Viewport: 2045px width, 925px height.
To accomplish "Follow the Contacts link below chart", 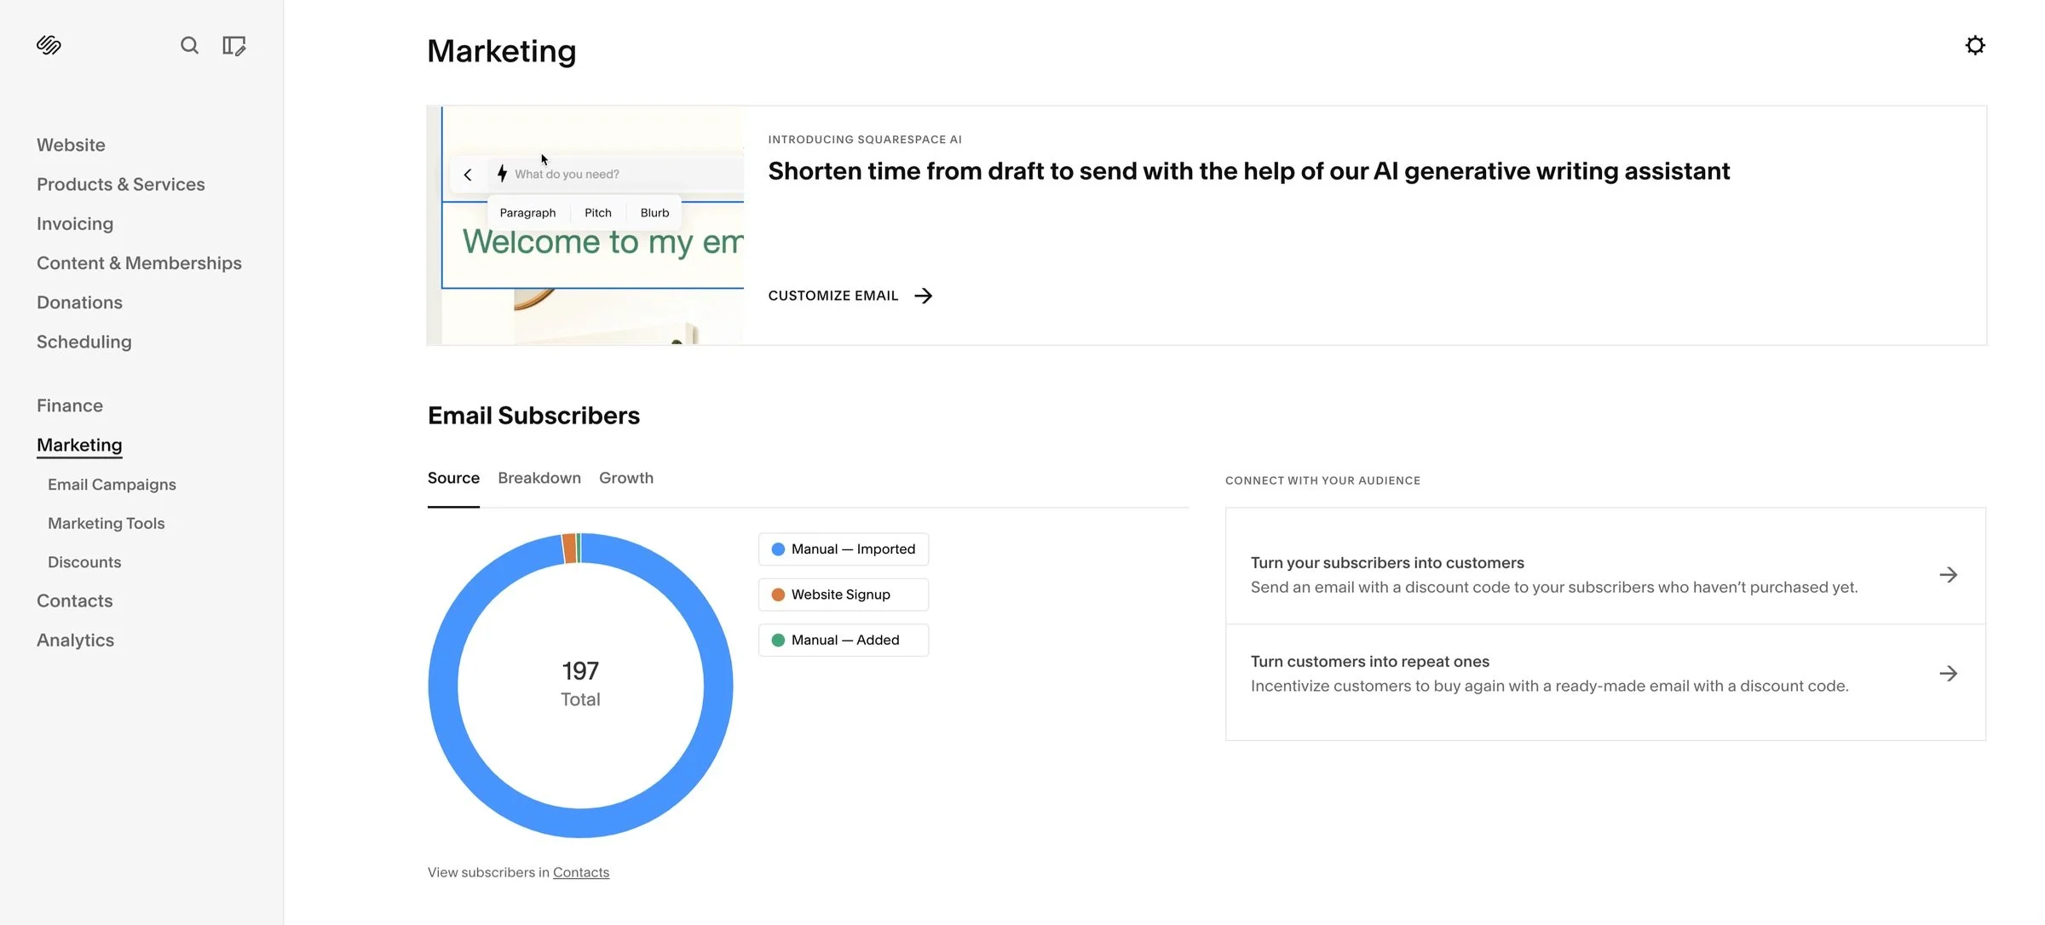I will point(580,872).
